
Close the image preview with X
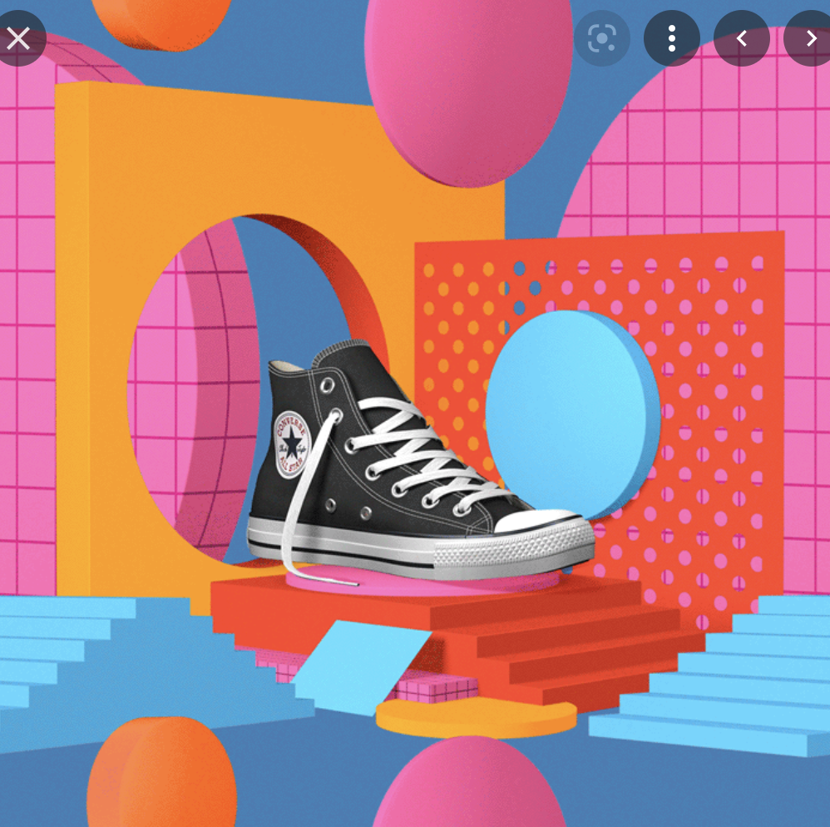point(18,38)
